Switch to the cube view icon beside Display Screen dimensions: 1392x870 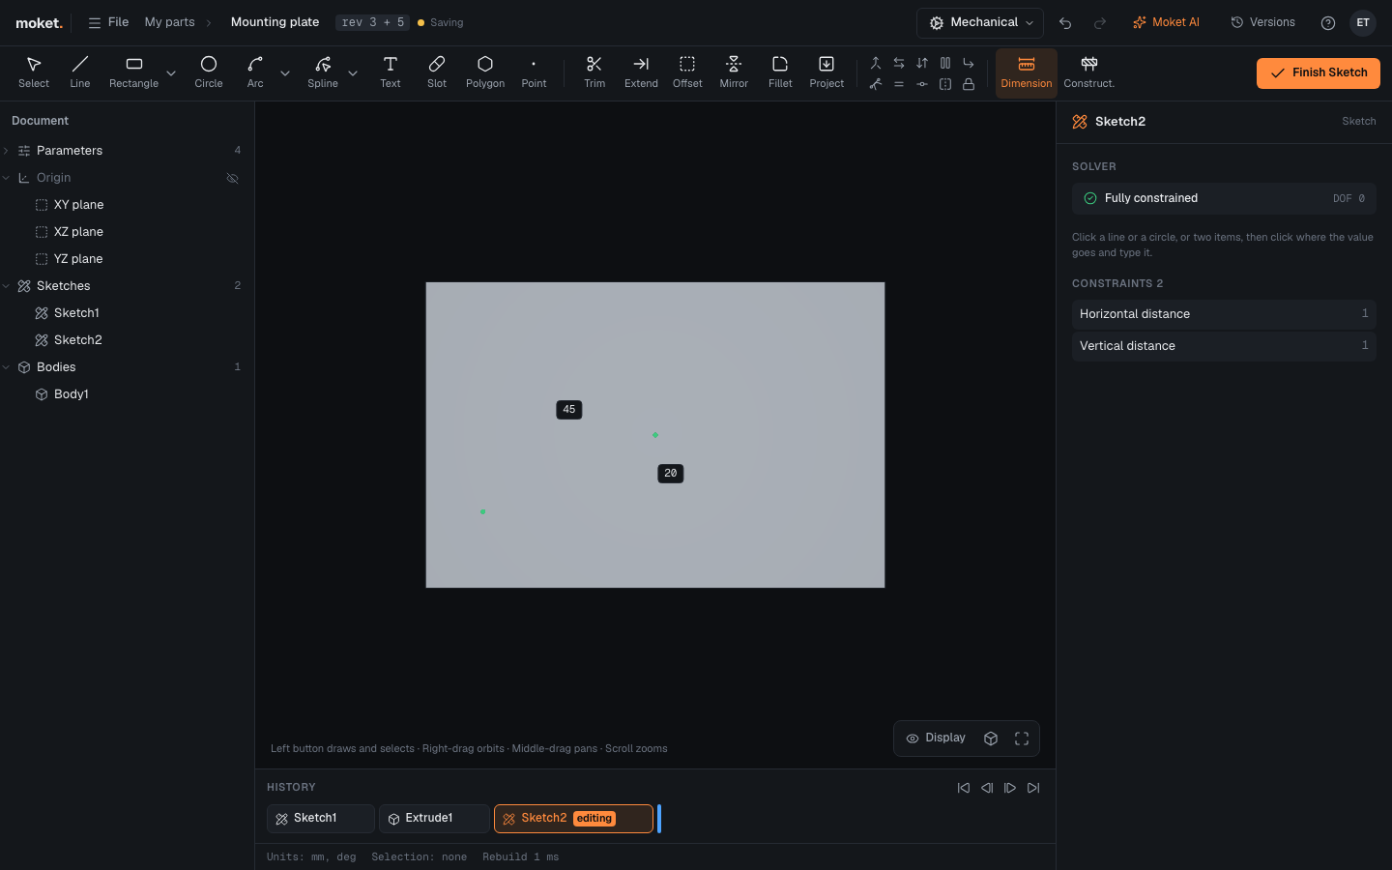coord(991,739)
